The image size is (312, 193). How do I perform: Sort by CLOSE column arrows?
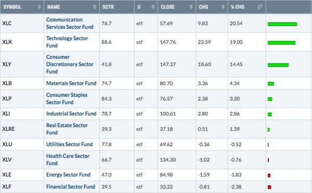pyautogui.click(x=191, y=7)
